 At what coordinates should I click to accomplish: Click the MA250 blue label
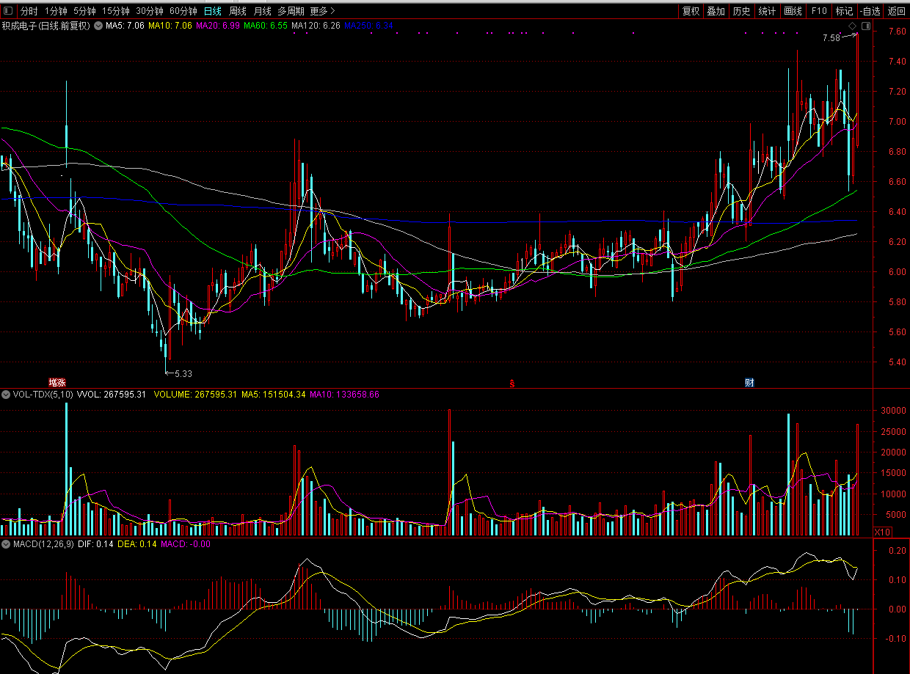click(x=368, y=26)
